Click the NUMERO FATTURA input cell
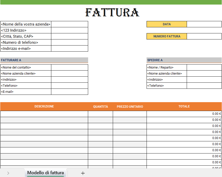222x177 pixels. (204, 36)
